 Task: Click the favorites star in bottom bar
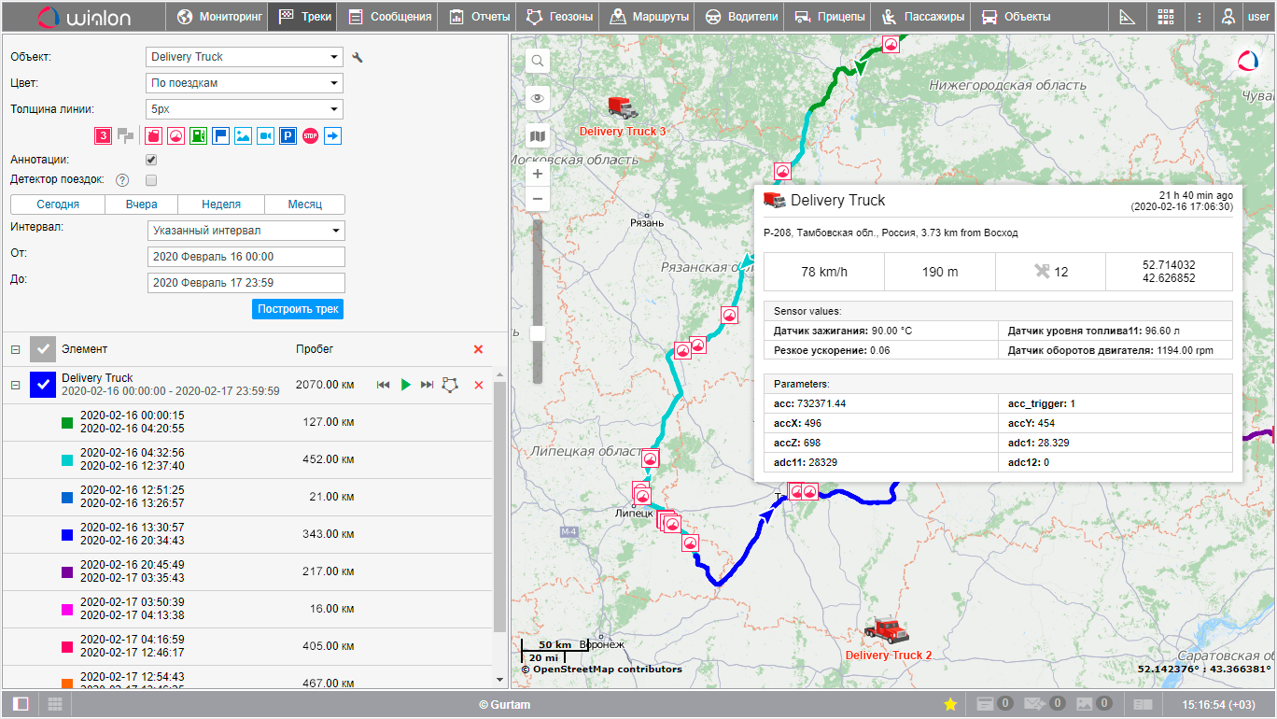coord(950,704)
